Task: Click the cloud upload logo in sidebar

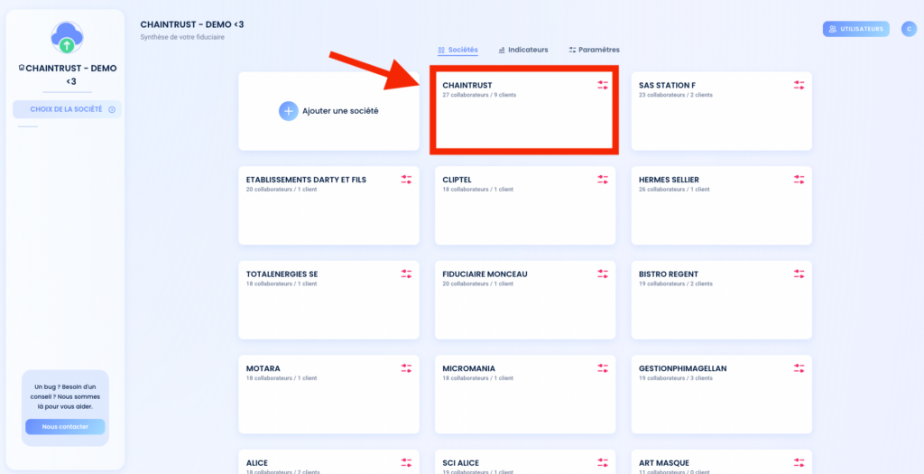Action: click(x=67, y=37)
